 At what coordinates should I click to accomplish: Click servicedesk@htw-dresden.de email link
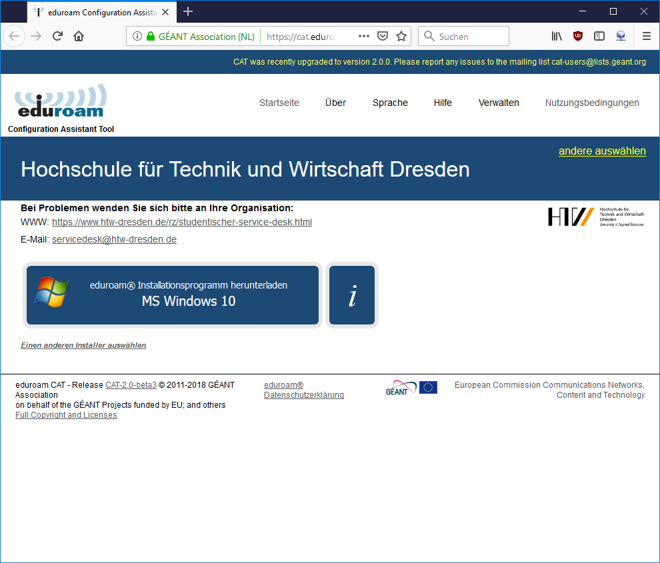114,239
